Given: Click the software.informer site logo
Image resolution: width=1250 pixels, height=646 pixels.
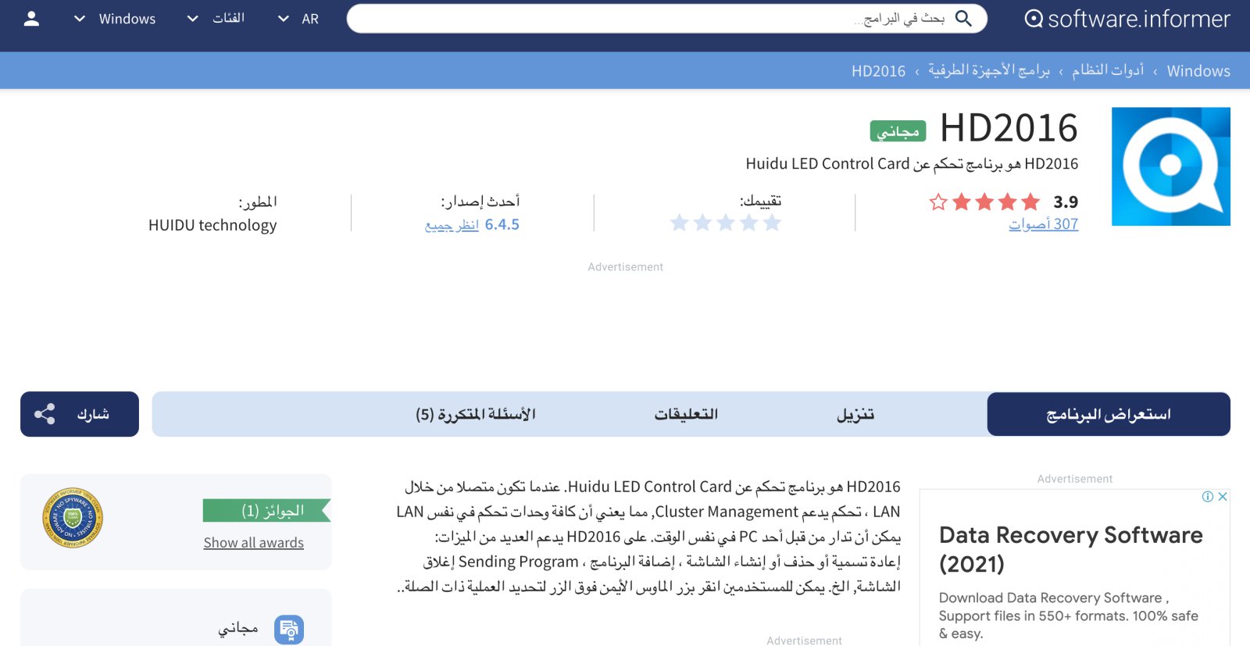Looking at the screenshot, I should [1127, 19].
